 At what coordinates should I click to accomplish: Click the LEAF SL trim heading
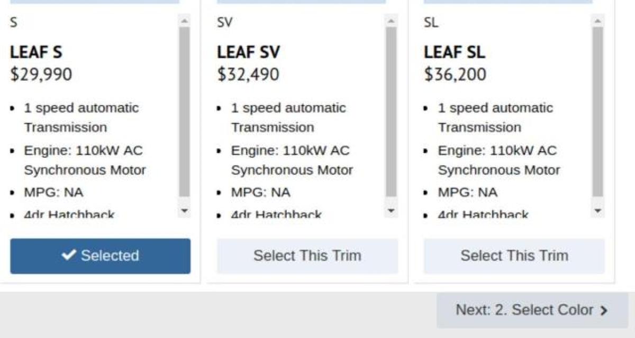click(x=454, y=52)
